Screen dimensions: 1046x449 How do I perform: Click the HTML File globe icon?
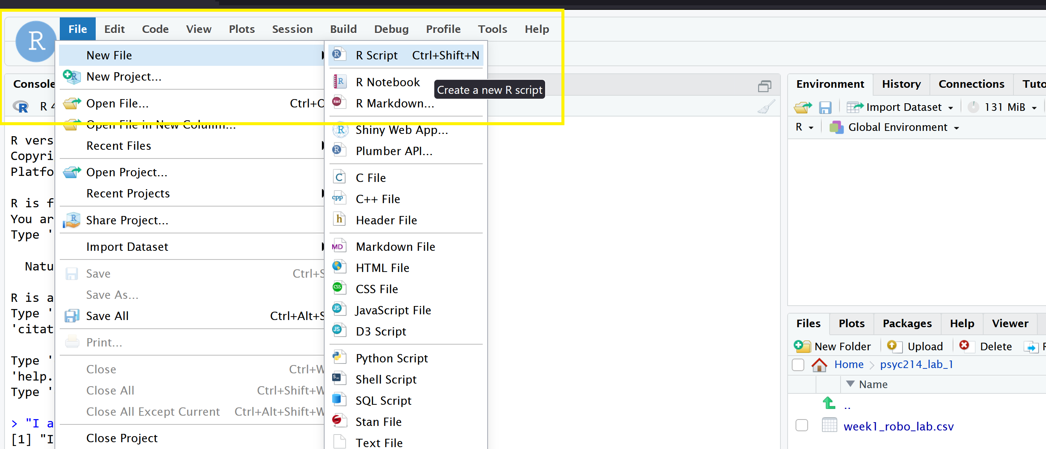339,267
